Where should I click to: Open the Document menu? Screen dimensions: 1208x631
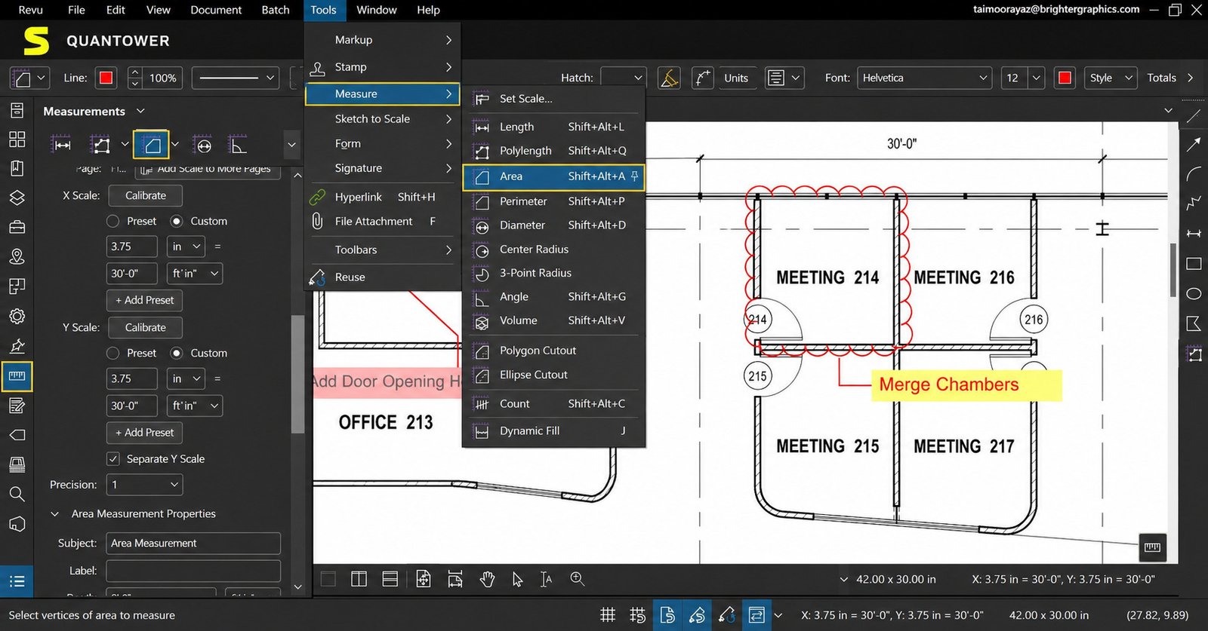(x=216, y=10)
